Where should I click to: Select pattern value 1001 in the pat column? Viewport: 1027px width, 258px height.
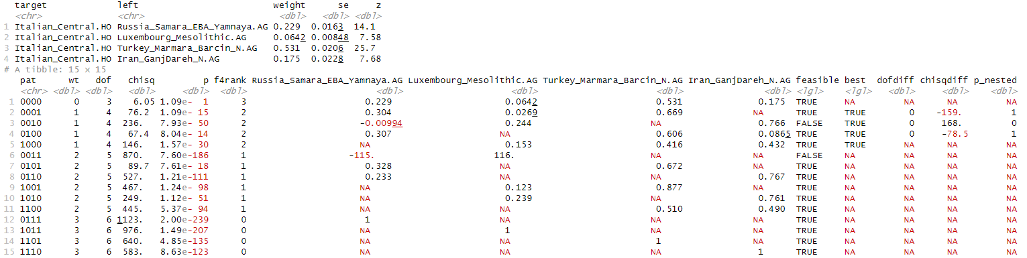30,187
